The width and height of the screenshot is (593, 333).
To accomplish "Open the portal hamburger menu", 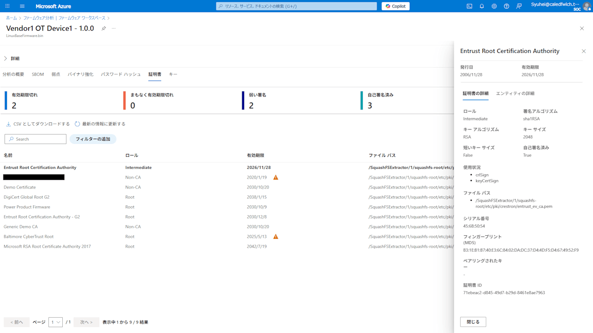I will 22,6.
